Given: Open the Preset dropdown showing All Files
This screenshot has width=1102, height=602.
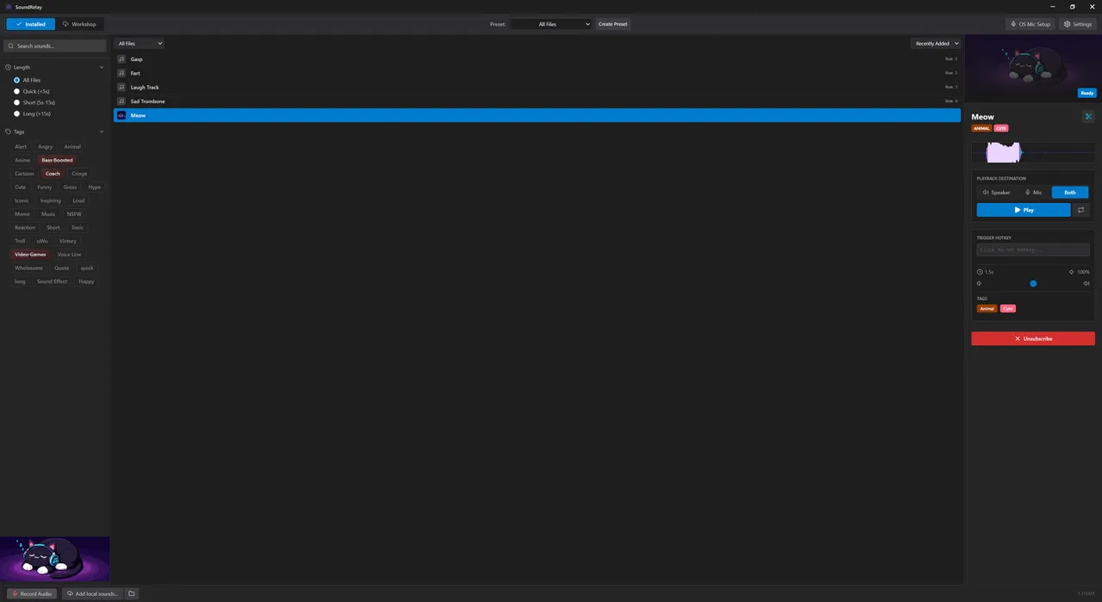Looking at the screenshot, I should pos(551,24).
